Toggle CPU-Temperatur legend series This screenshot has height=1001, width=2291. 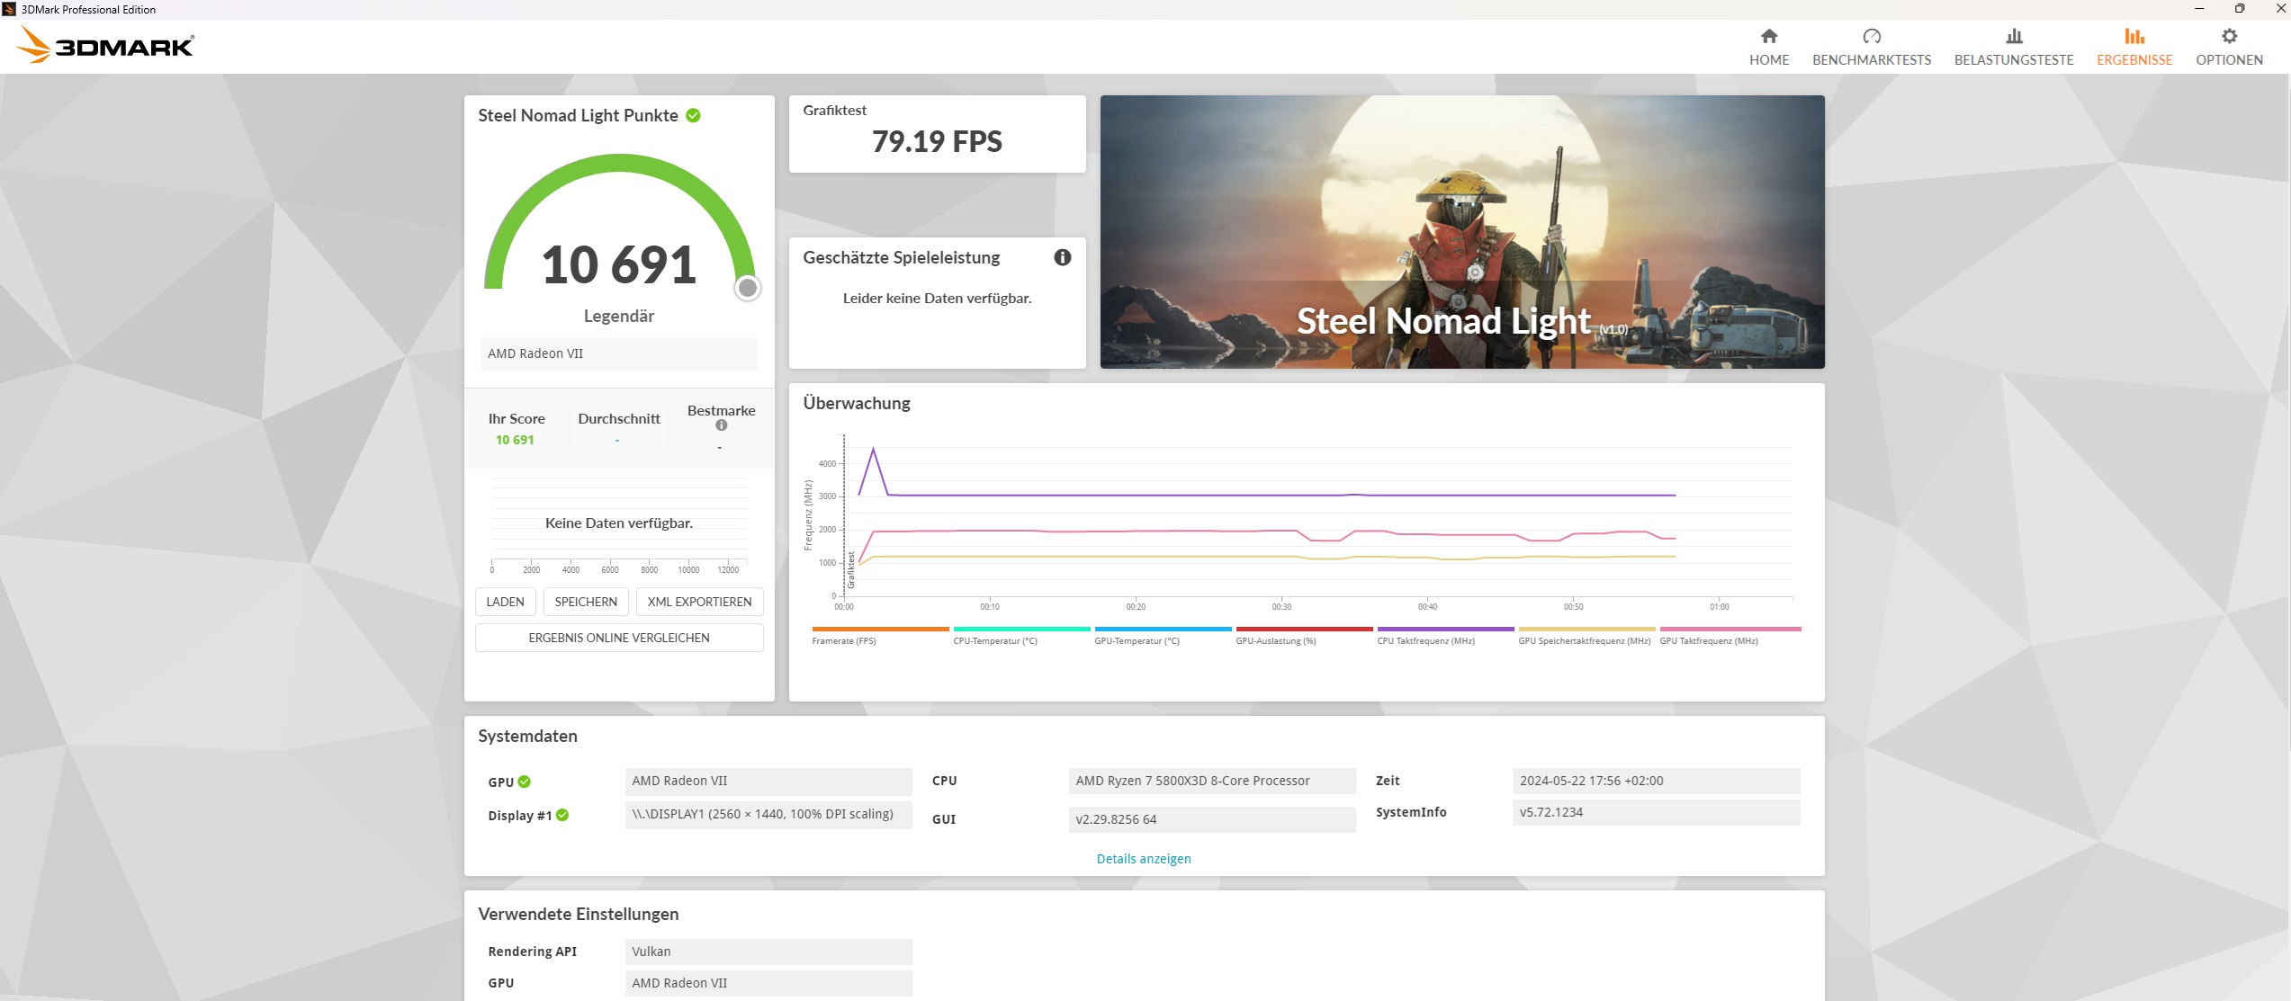(x=994, y=641)
